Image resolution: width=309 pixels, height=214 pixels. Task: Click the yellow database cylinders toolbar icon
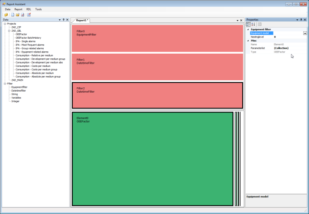tap(6, 15)
